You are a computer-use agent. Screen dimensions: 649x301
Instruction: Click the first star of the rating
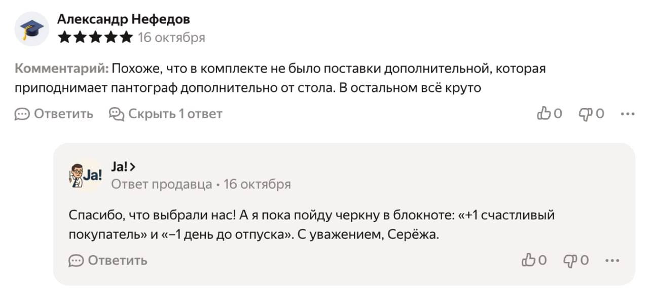tap(64, 38)
